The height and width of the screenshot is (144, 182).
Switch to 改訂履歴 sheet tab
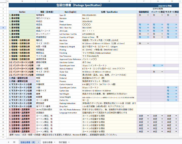(63, 142)
